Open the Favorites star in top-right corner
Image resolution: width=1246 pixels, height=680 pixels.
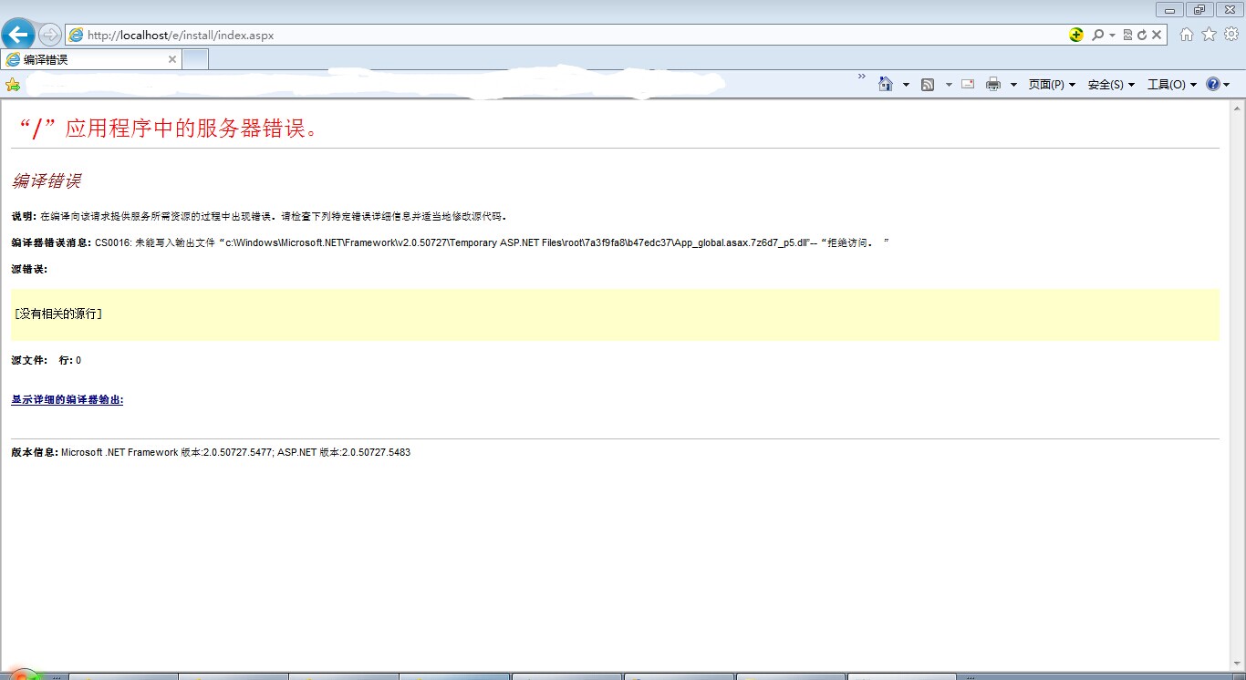pos(1209,35)
